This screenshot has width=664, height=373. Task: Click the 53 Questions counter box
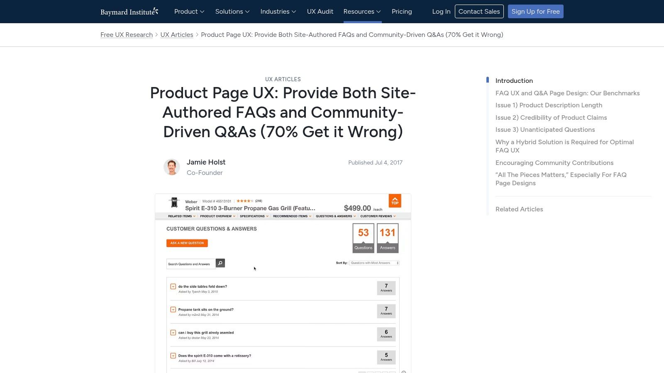[364, 238]
